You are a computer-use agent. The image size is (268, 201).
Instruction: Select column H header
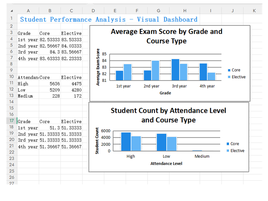(x=185, y=11)
